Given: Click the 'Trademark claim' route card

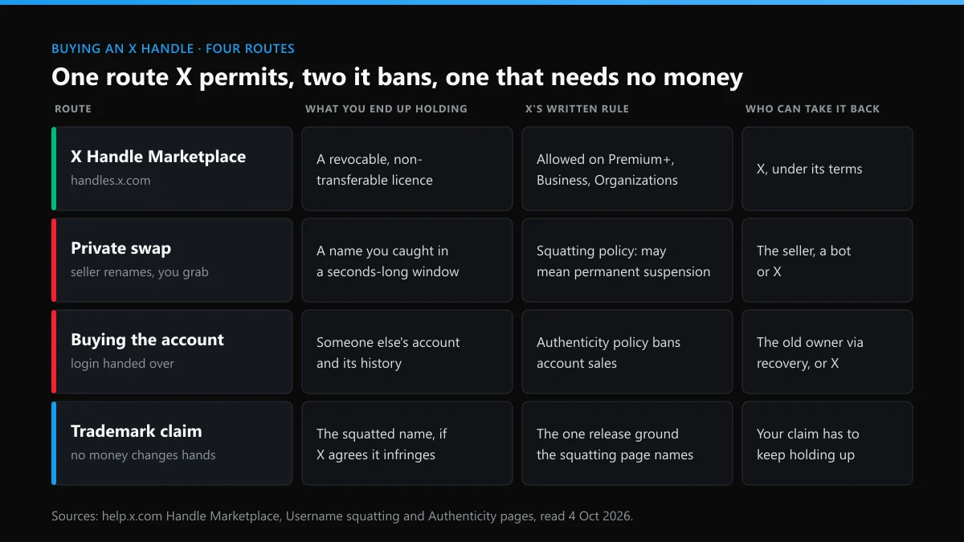Looking at the screenshot, I should [x=172, y=443].
